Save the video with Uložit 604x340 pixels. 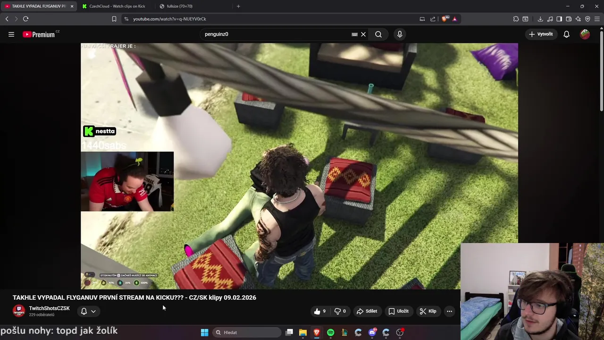pyautogui.click(x=398, y=311)
